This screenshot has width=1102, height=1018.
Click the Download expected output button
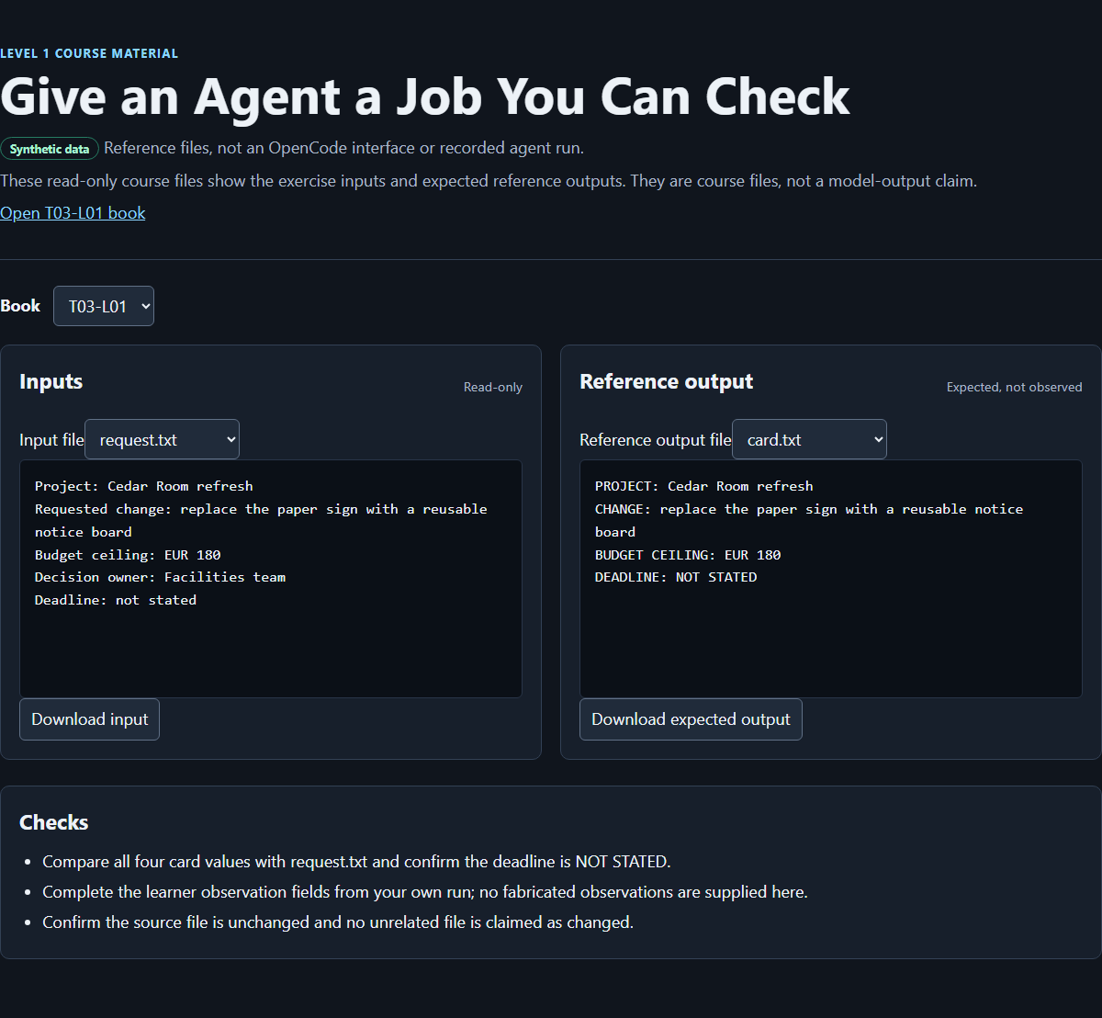point(691,719)
